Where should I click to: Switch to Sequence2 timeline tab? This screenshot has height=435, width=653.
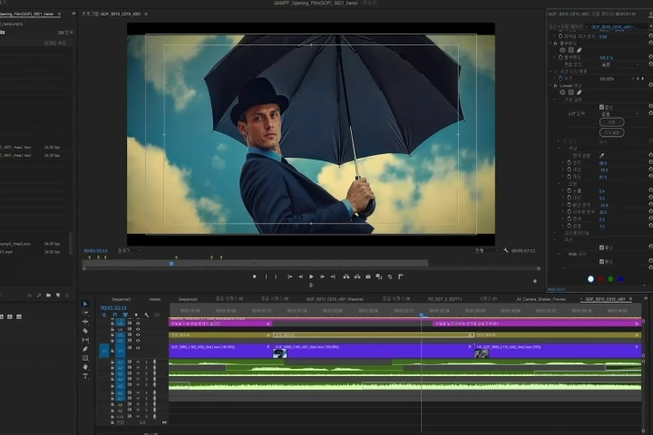[188, 299]
